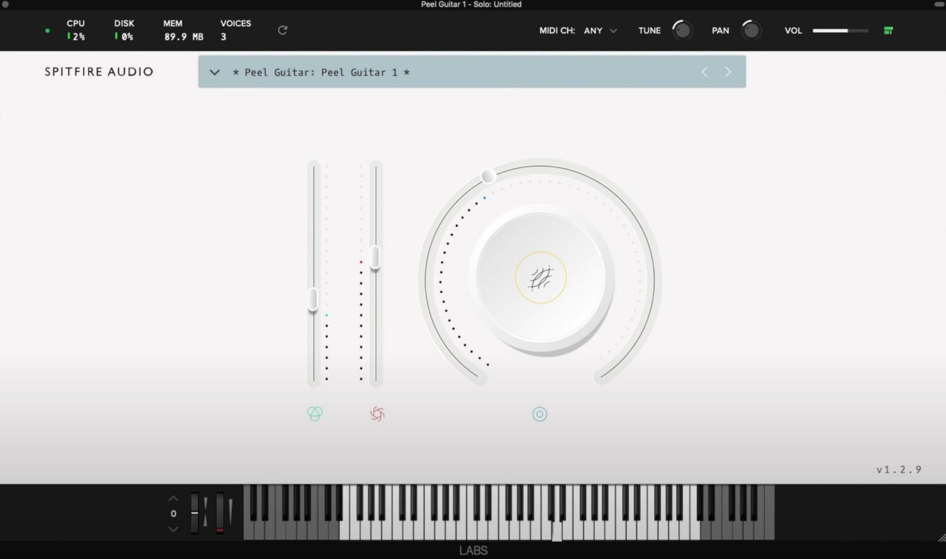Toggle the green MIDI activity light
This screenshot has width=946, height=559.
pos(47,30)
